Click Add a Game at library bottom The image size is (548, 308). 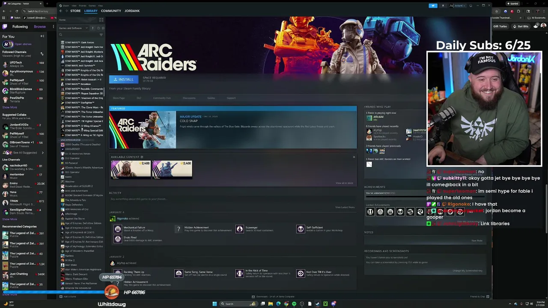point(68,296)
